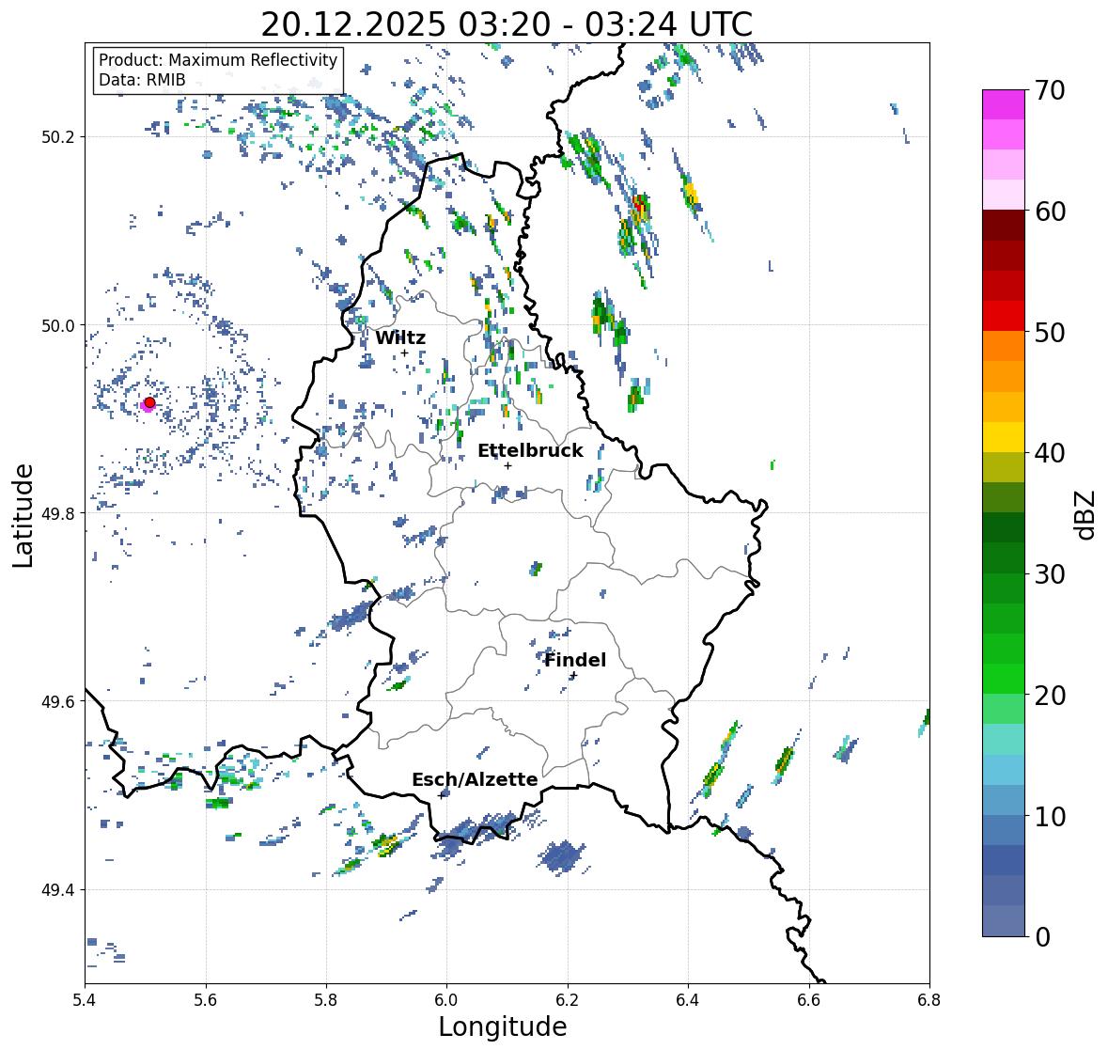Click the yellow colorbar band just above 40
Viewport: 1108px width, 1050px height.
pyautogui.click(x=1004, y=437)
